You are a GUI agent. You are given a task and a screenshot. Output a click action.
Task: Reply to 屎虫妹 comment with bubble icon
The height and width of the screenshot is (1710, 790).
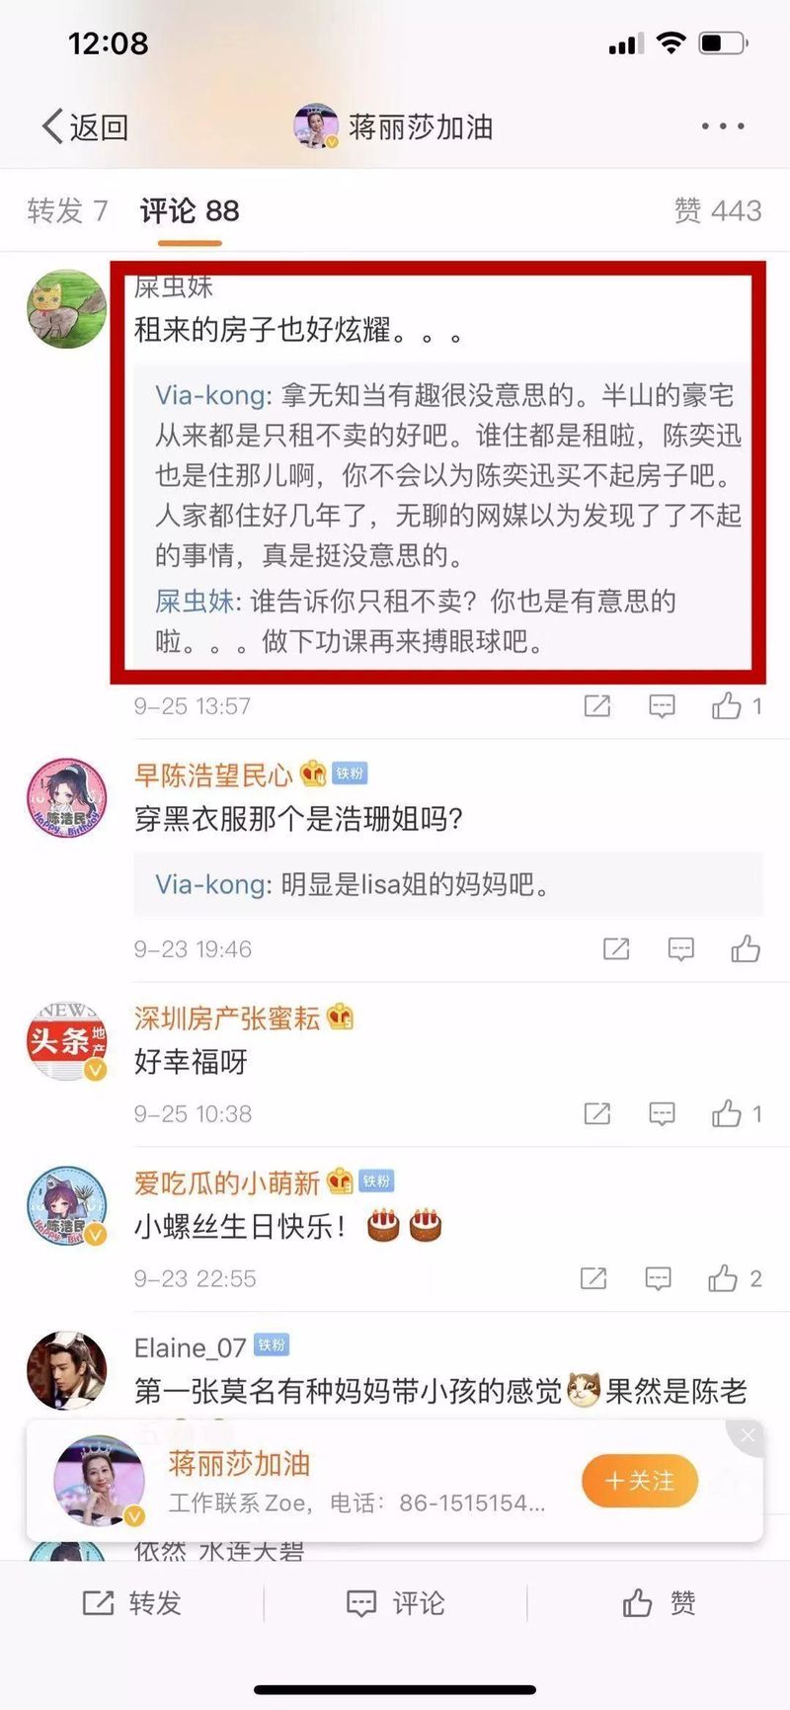[662, 705]
